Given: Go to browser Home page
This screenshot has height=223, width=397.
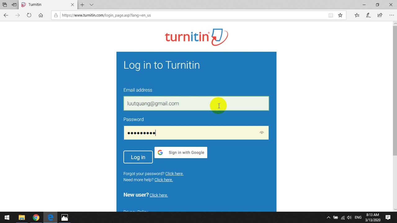Looking at the screenshot, I should 41,15.
